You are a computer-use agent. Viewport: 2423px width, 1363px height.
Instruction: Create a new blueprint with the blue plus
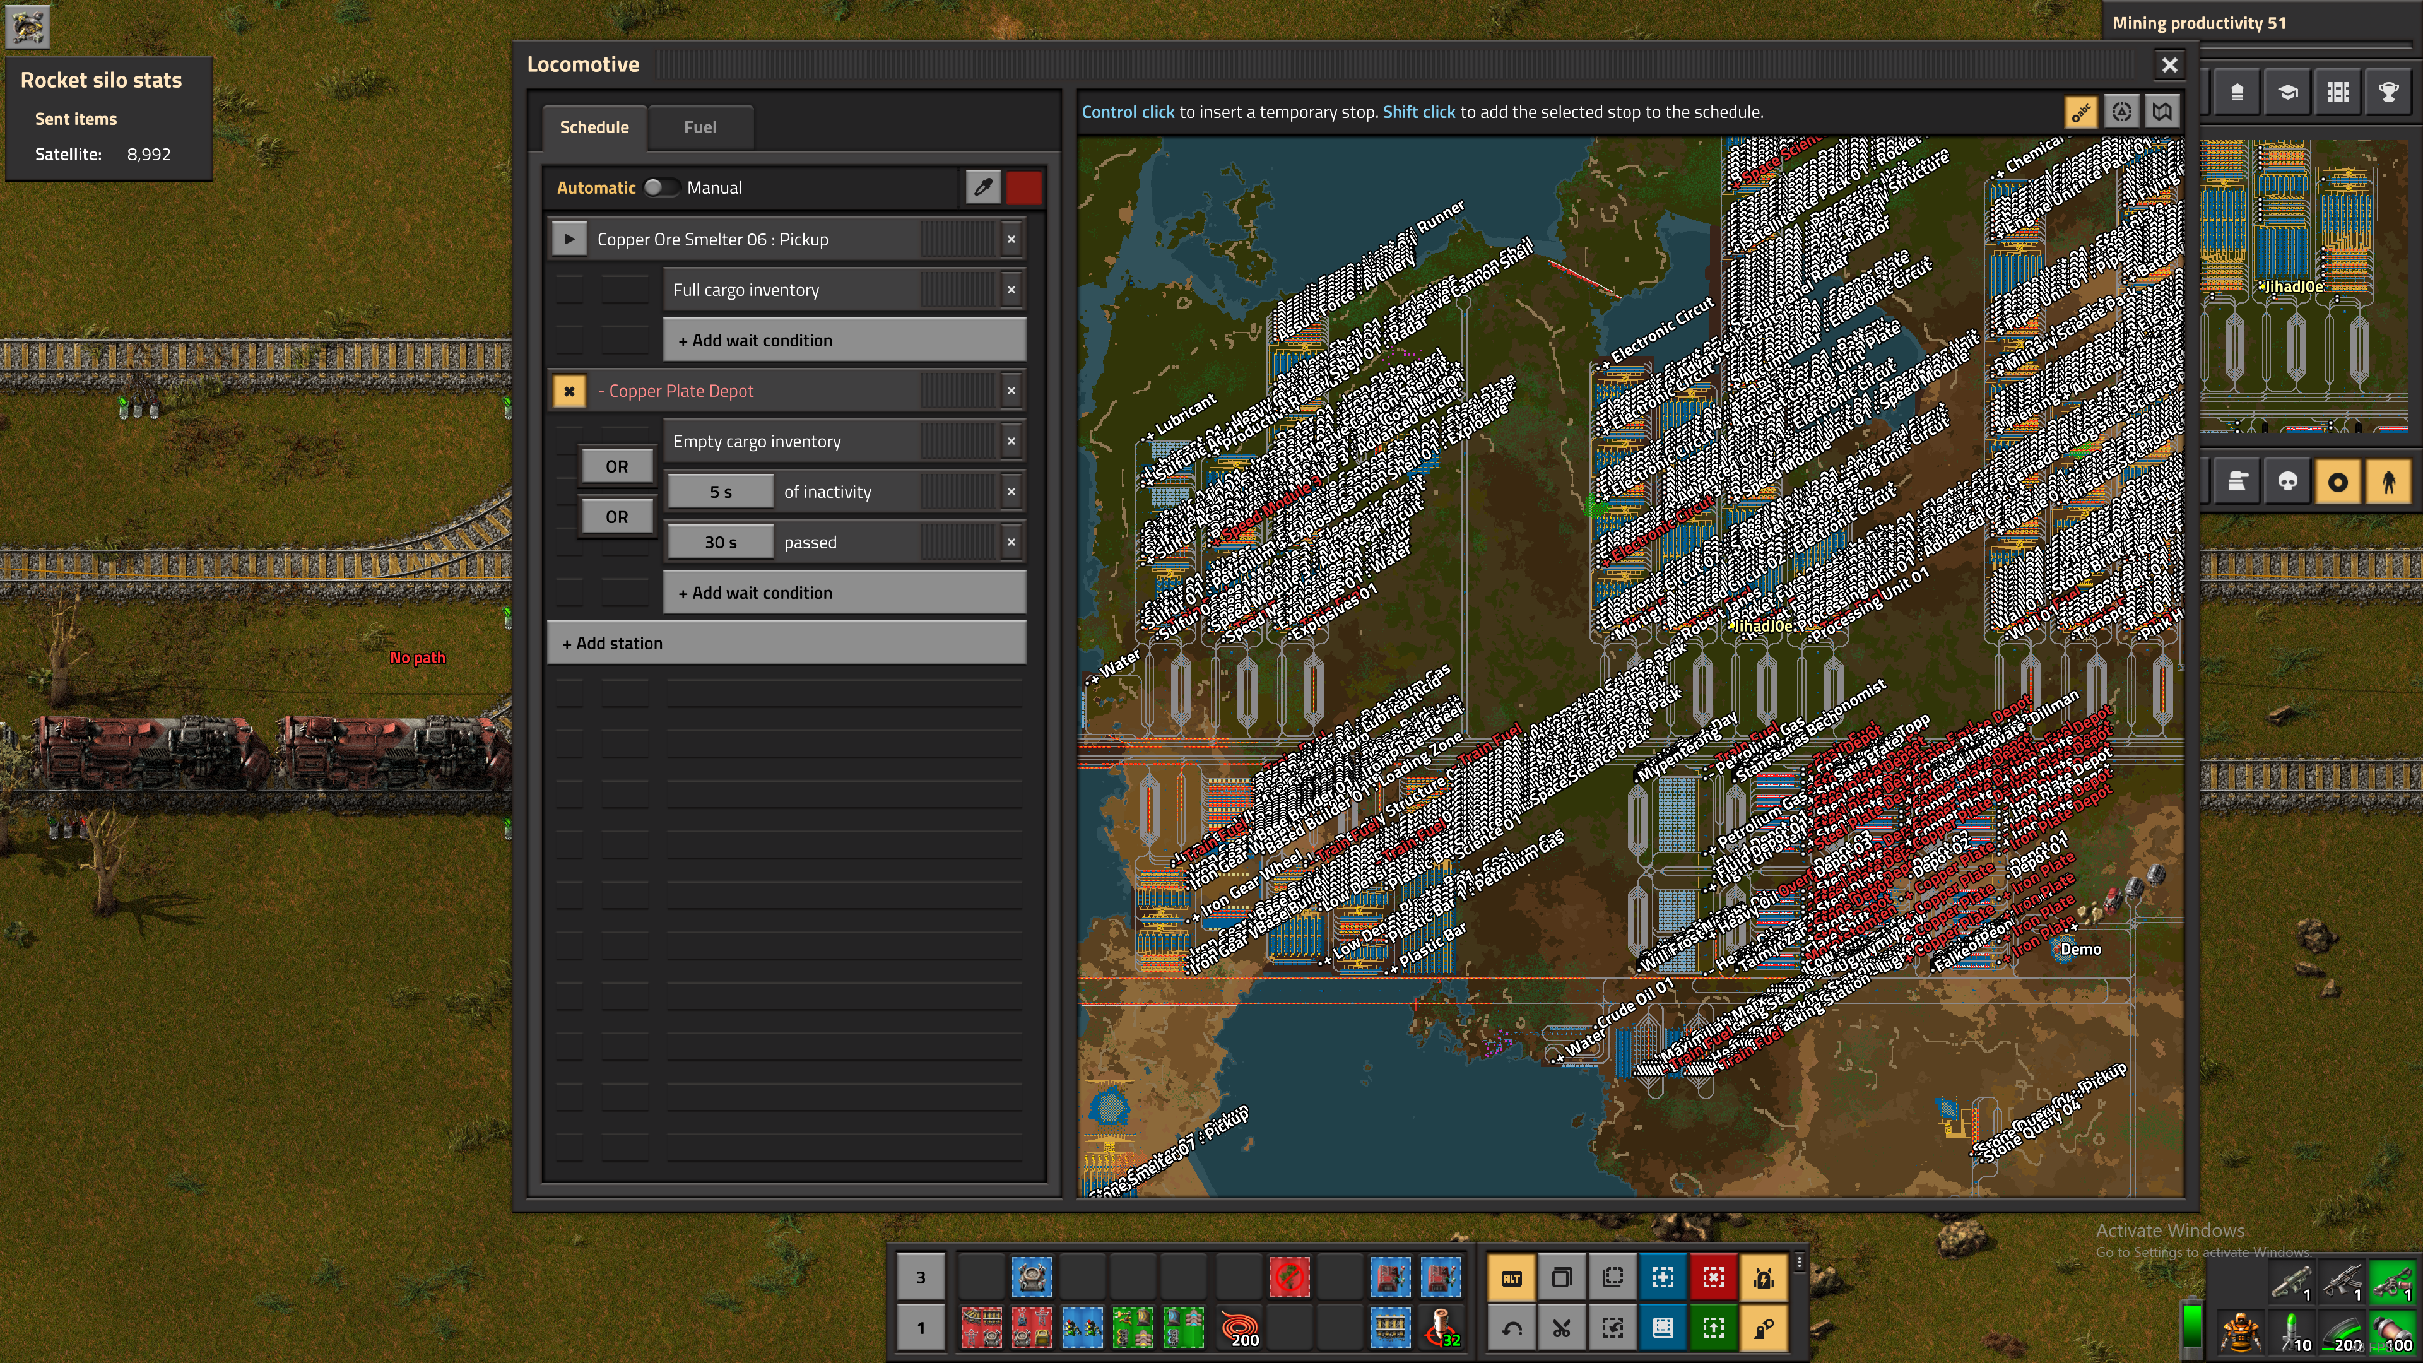[x=1663, y=1277]
